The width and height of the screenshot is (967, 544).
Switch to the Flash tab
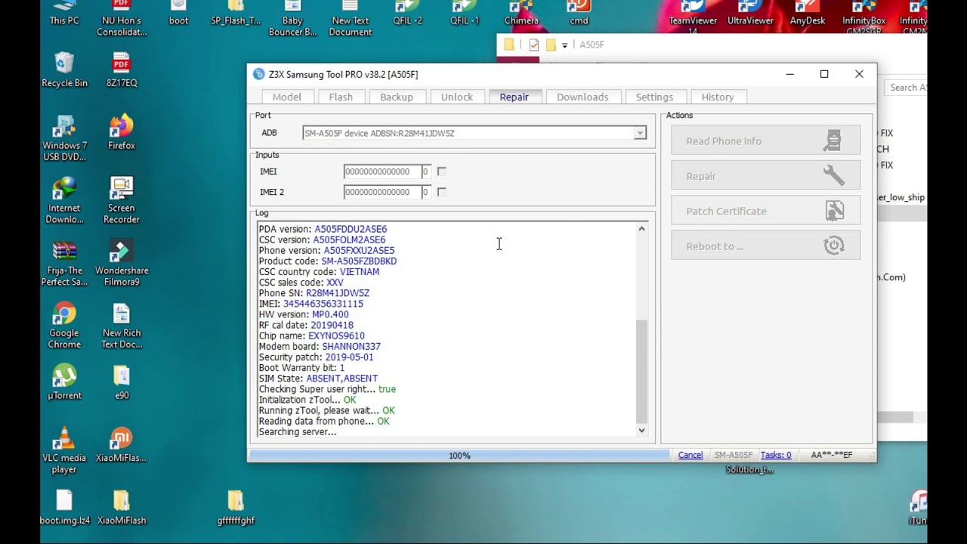[x=341, y=97]
